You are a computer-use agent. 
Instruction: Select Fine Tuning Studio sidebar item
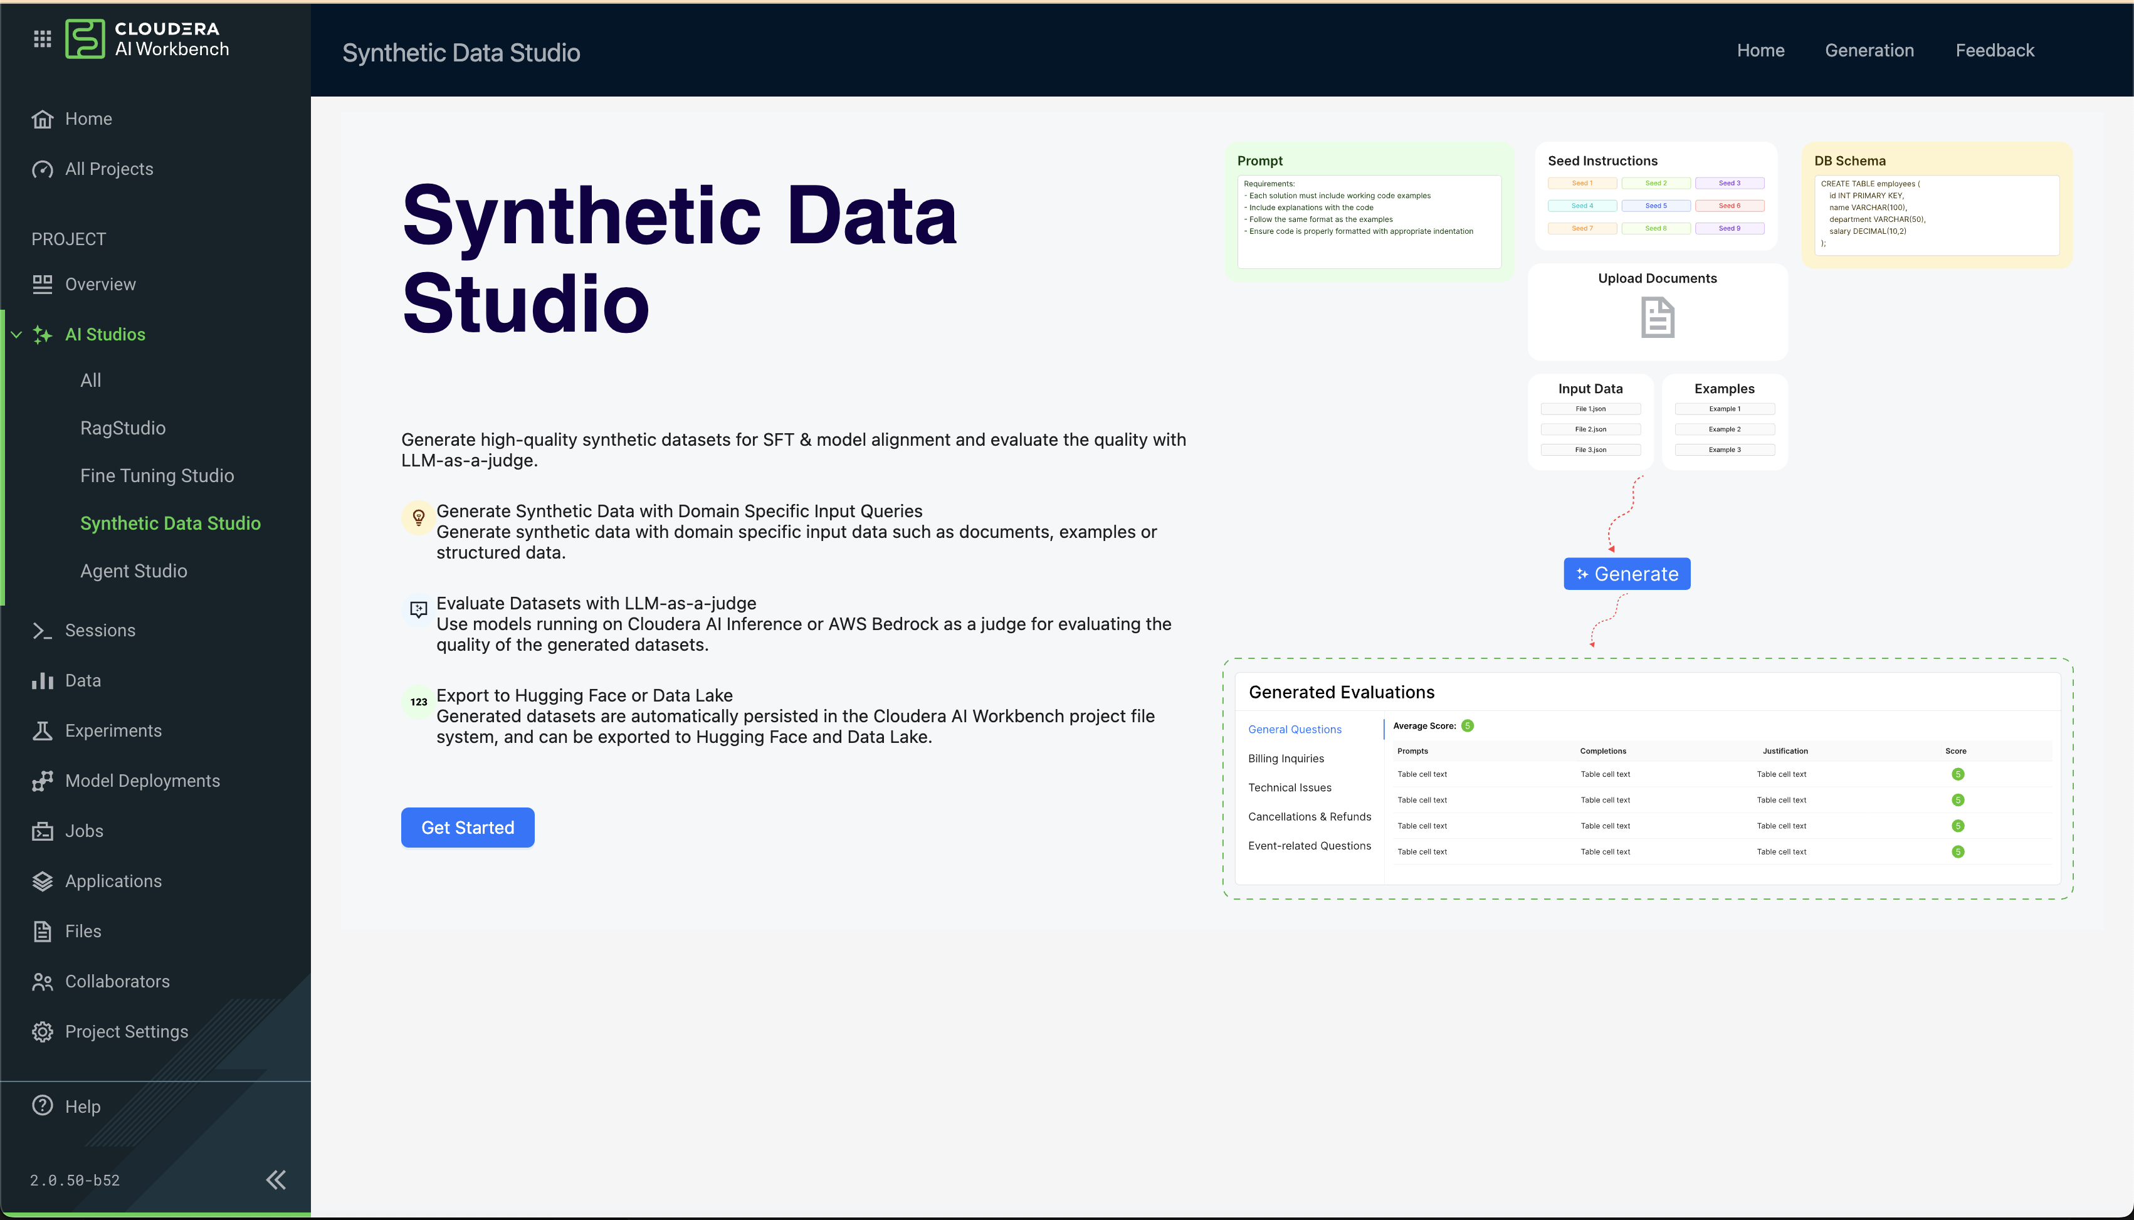pos(157,475)
